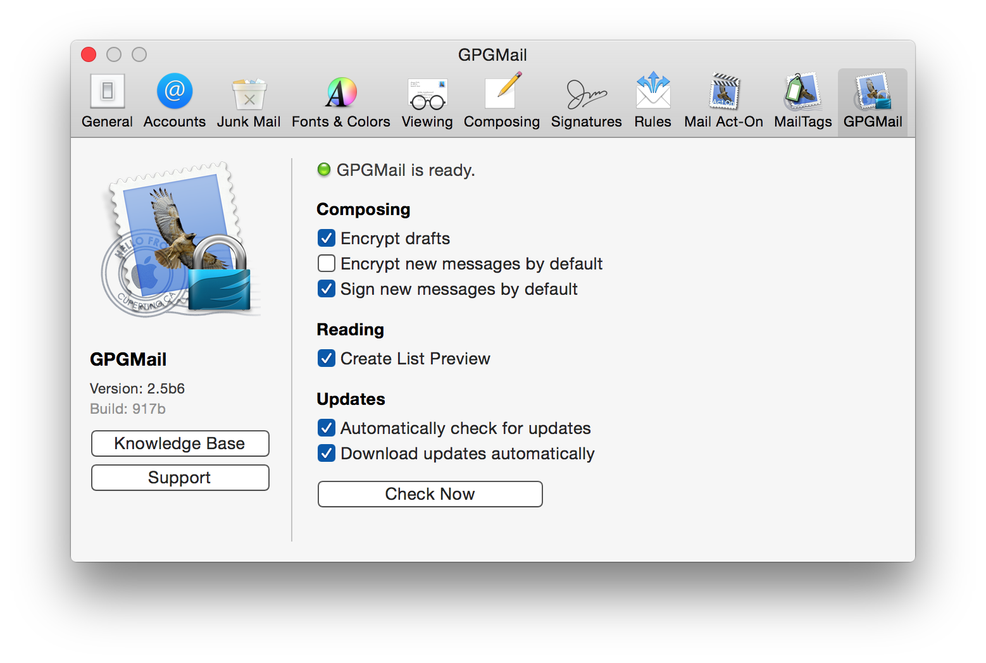Click the Knowledge Base button
Viewport: 986px width, 663px height.
(x=180, y=443)
